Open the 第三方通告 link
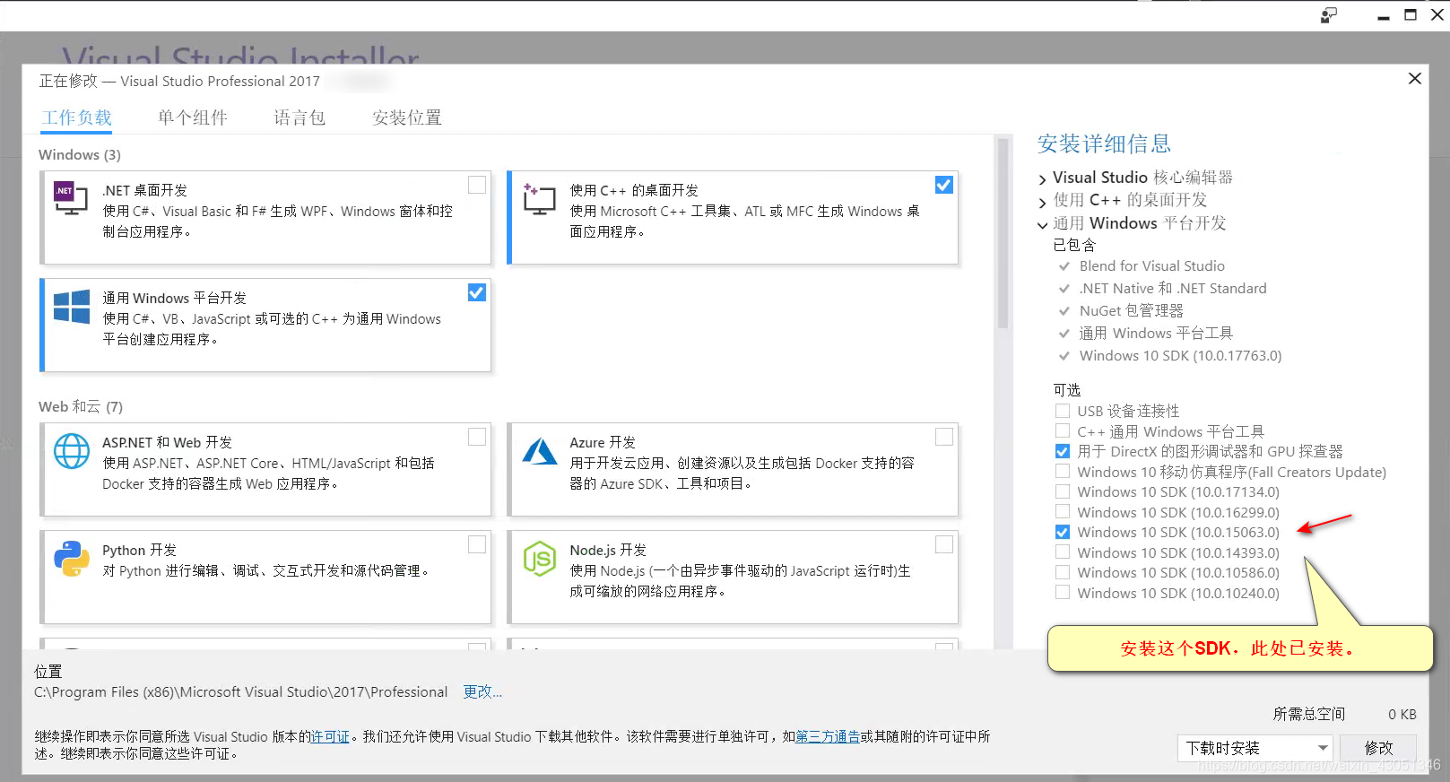The image size is (1450, 782). (828, 736)
